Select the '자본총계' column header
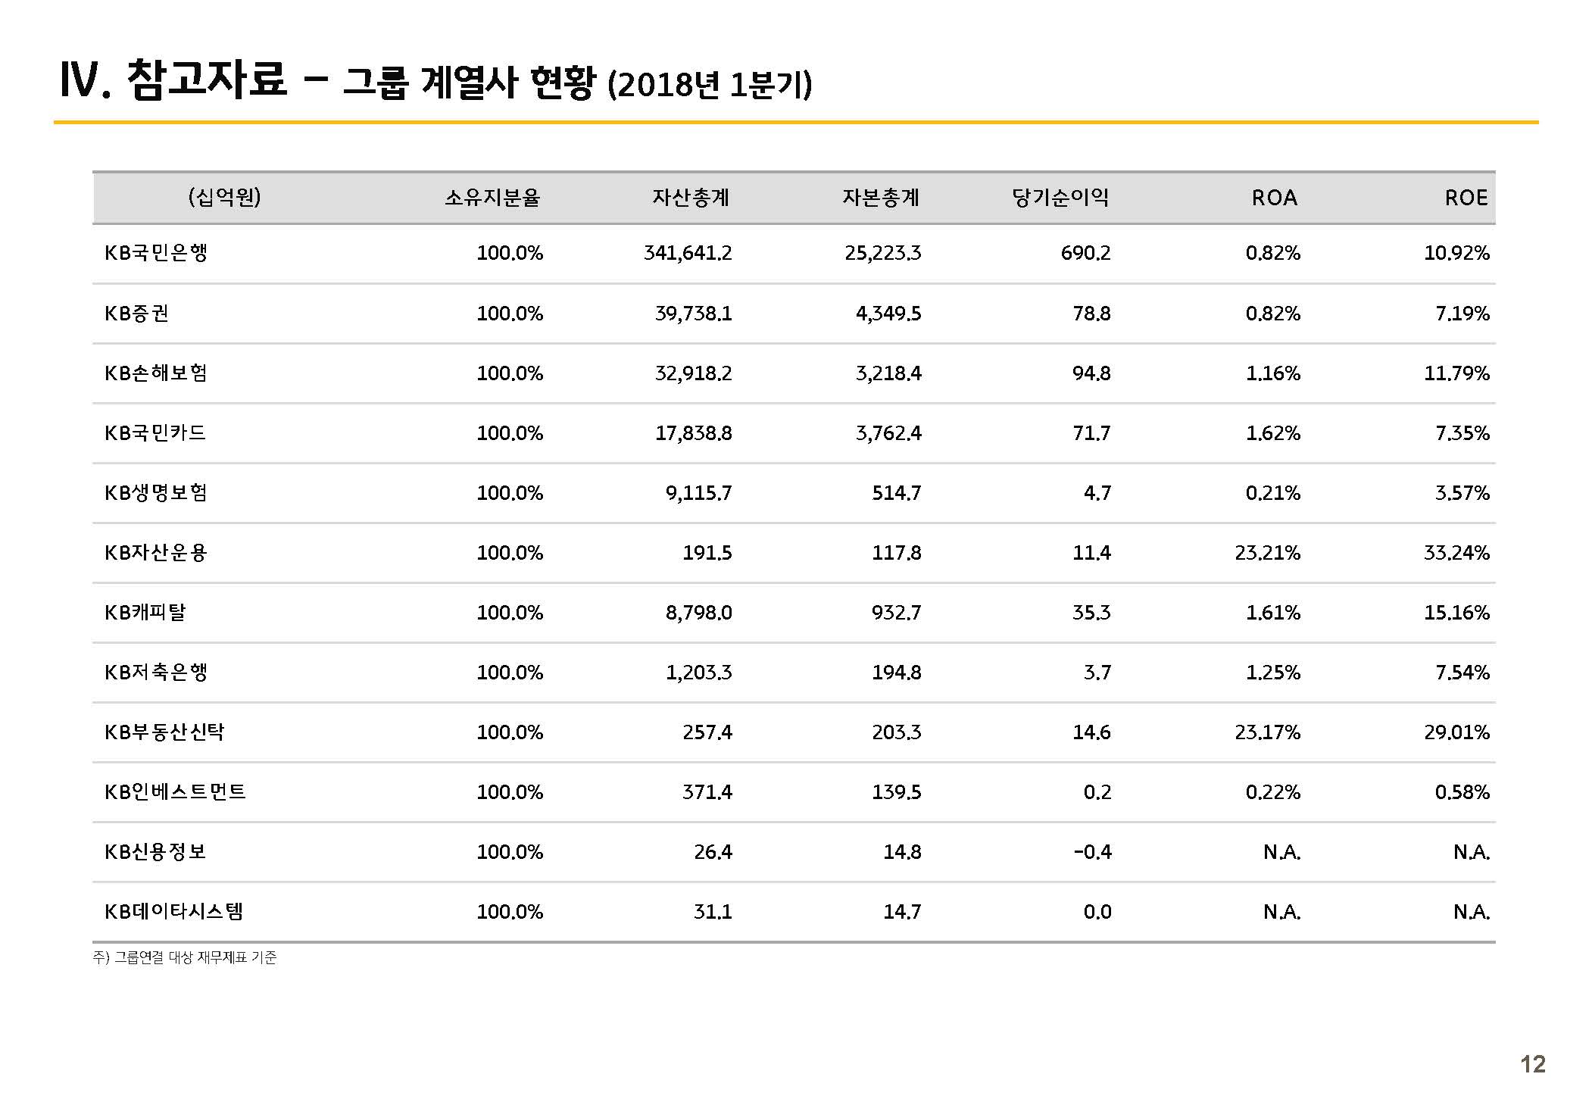 click(x=881, y=198)
